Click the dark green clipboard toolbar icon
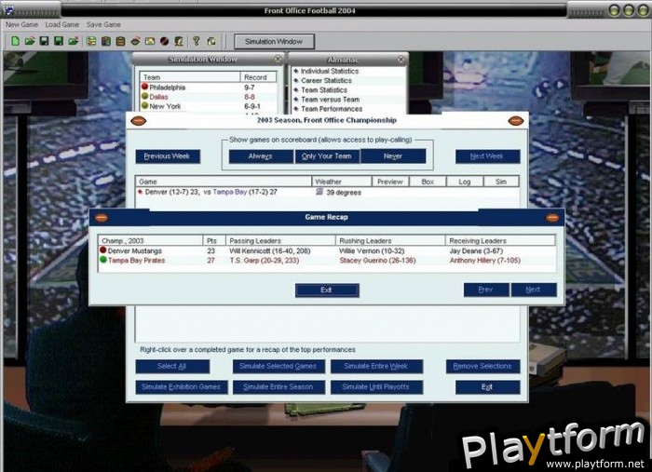652x472 pixels. coord(106,41)
